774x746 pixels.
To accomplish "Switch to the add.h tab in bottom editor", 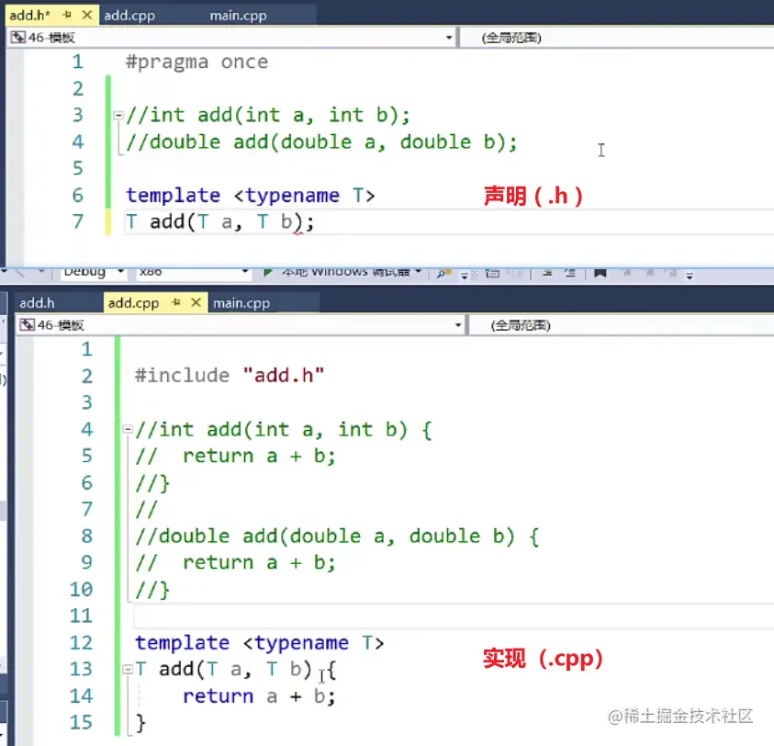I will click(37, 303).
